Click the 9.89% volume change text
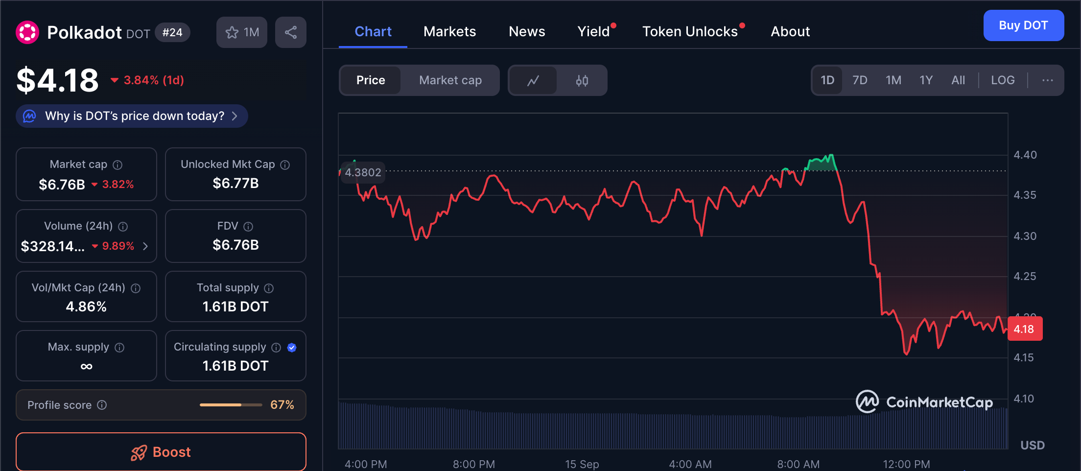 tap(118, 246)
